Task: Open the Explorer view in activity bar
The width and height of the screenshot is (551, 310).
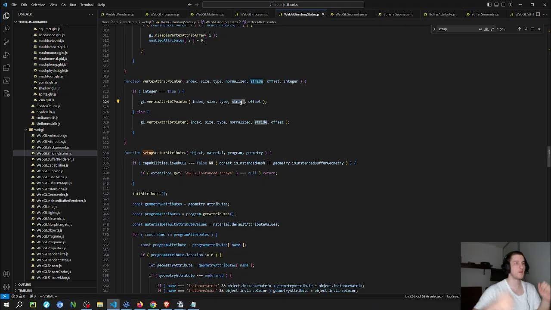Action: [6, 16]
